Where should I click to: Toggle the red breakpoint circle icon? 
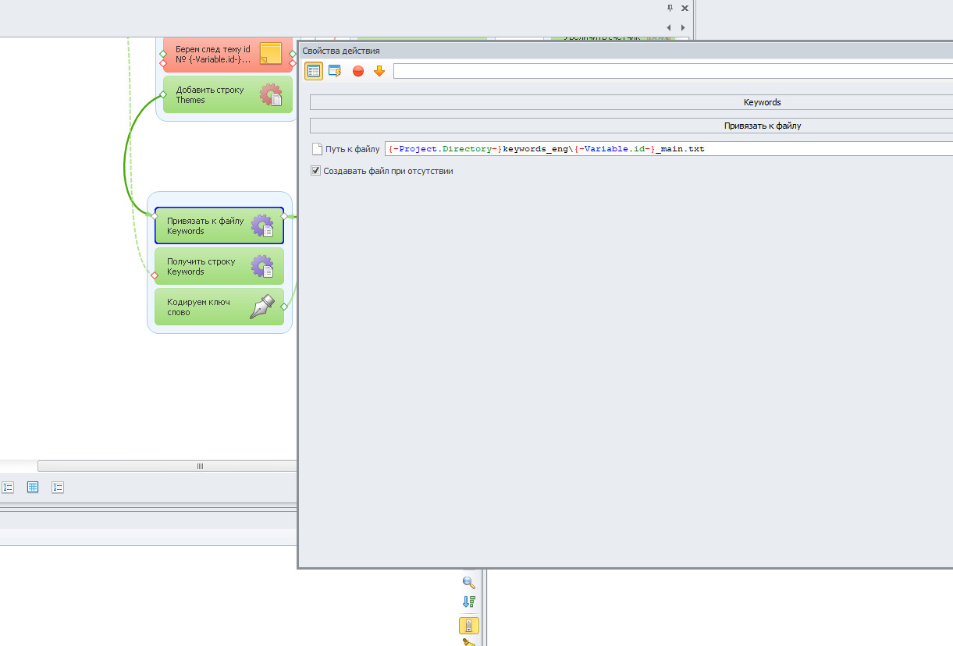[x=358, y=71]
